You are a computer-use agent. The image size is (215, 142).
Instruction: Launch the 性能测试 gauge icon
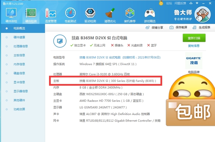(x=71, y=15)
